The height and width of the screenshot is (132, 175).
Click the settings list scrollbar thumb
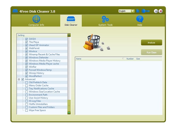(69, 106)
